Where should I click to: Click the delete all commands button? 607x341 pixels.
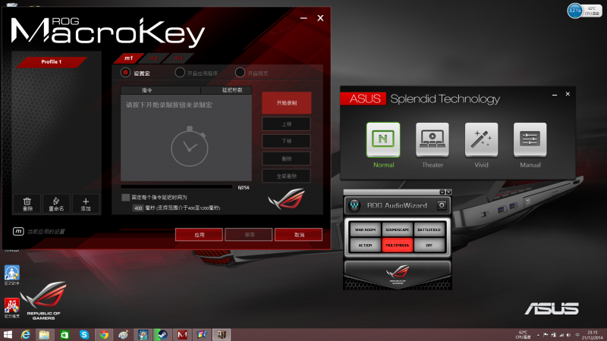(287, 176)
